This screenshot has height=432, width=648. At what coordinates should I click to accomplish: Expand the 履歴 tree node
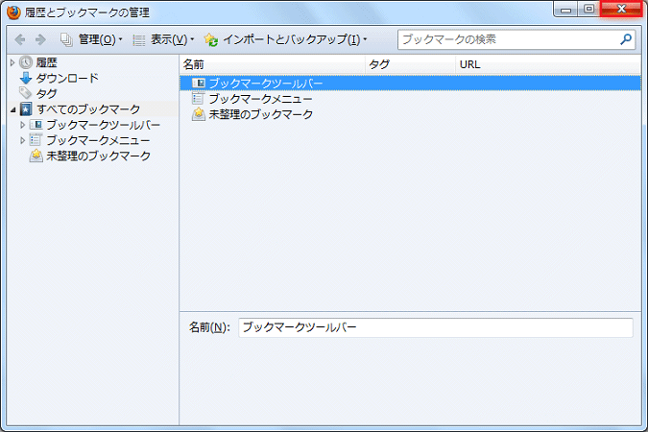pyautogui.click(x=12, y=62)
